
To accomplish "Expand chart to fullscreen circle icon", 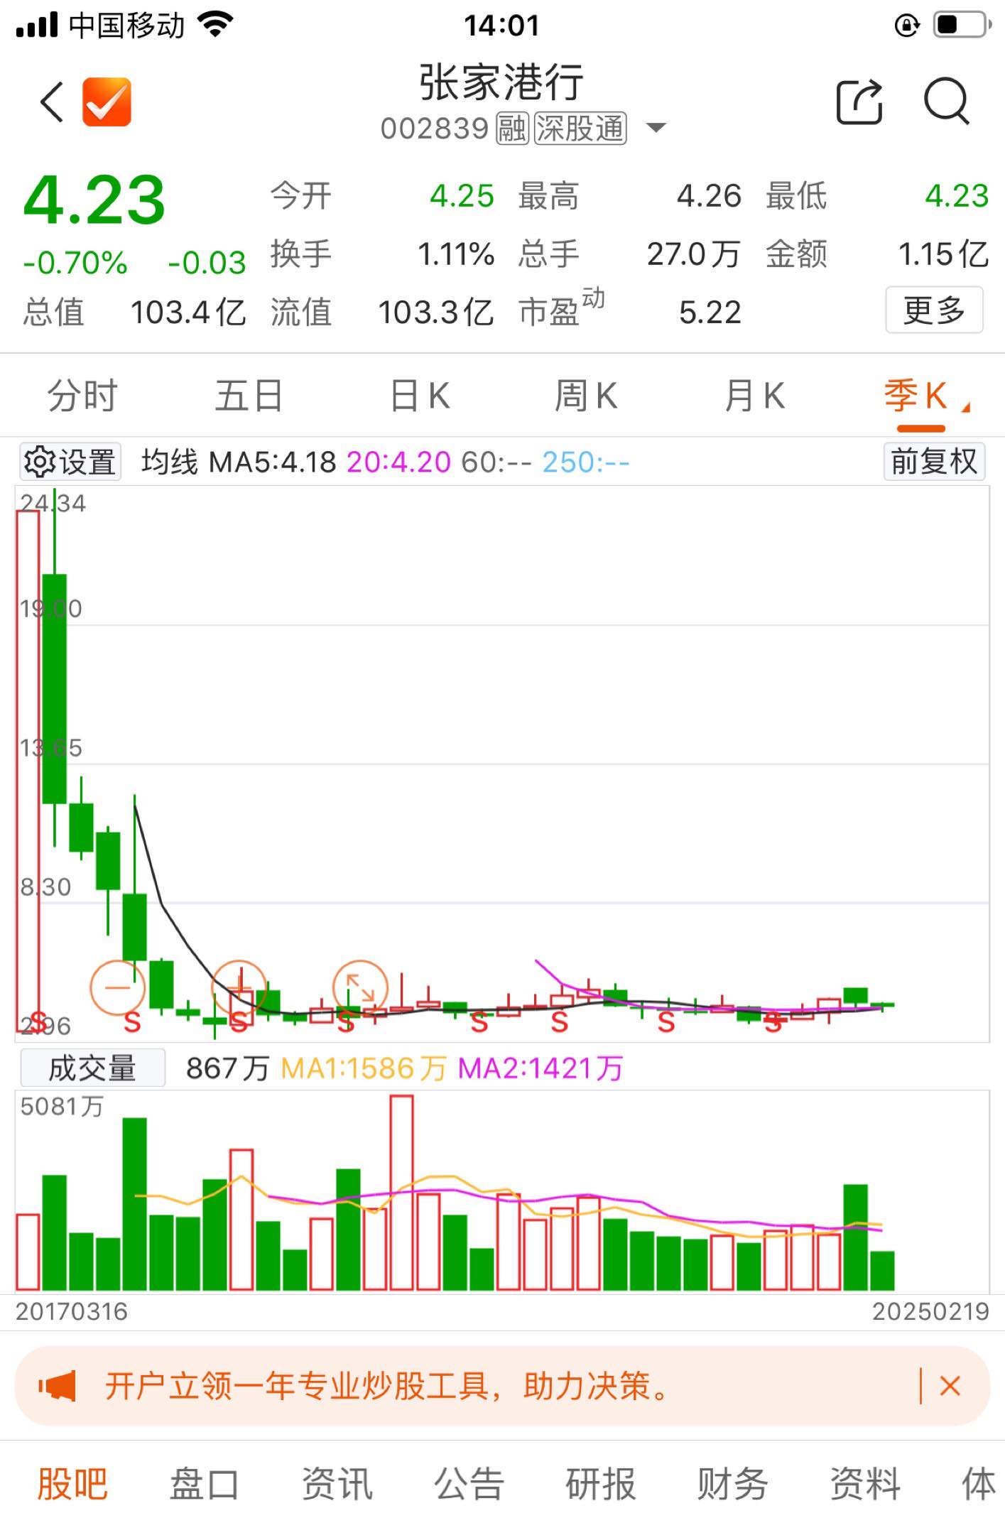I will 361,987.
